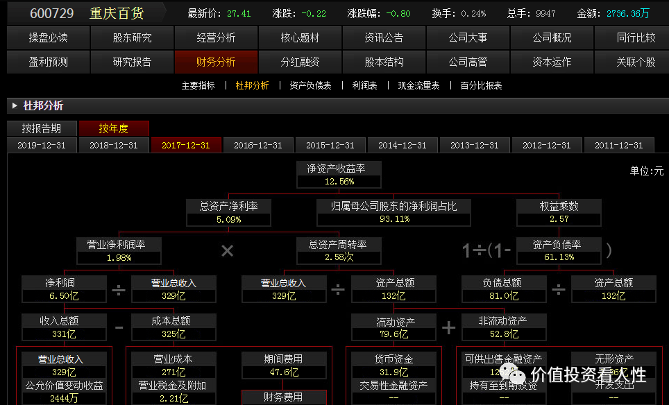Open the 股东研究 tab
The image size is (669, 405).
pyautogui.click(x=132, y=37)
